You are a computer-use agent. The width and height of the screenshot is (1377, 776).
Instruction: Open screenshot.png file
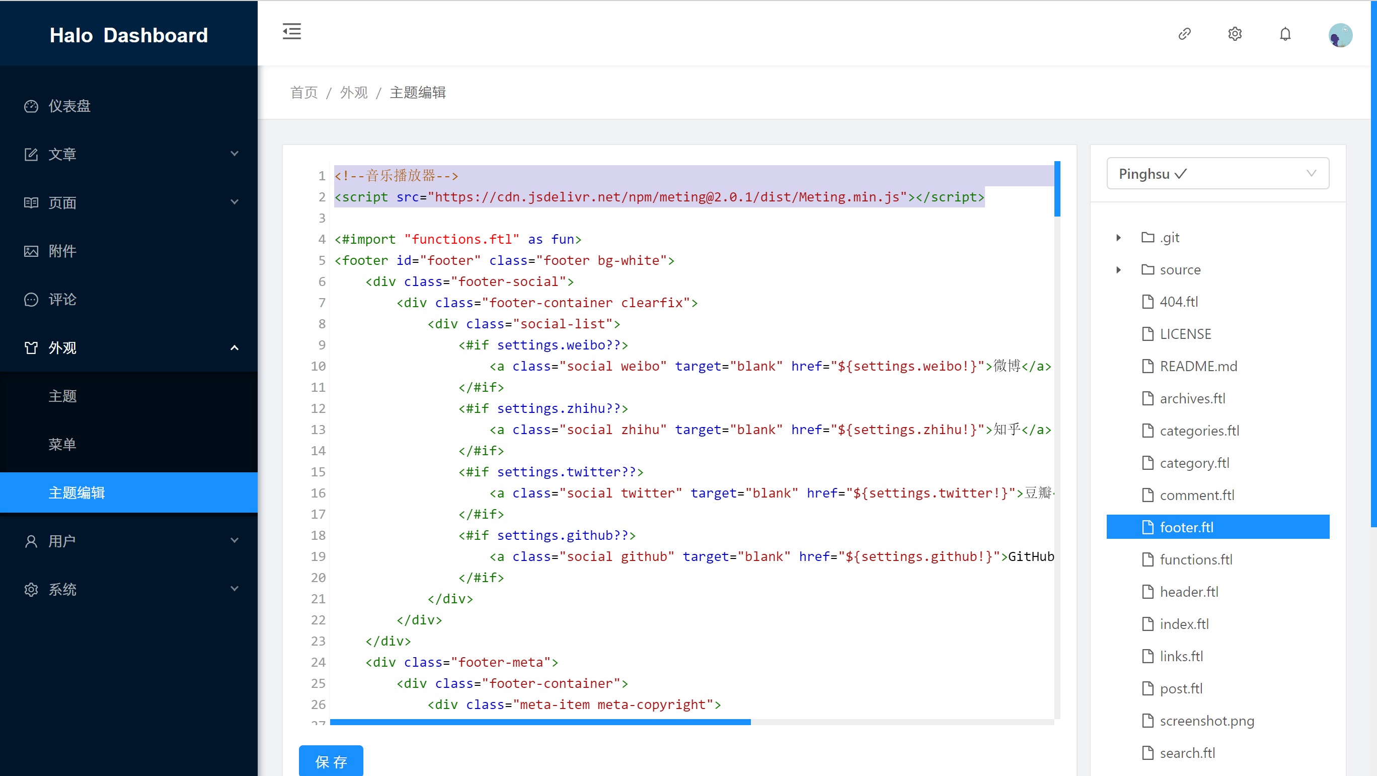pyautogui.click(x=1197, y=721)
